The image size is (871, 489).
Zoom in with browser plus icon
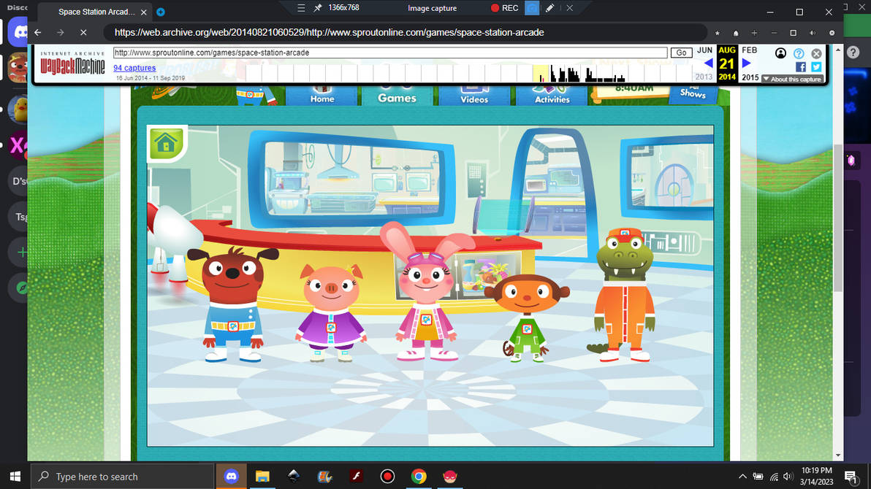tap(754, 33)
